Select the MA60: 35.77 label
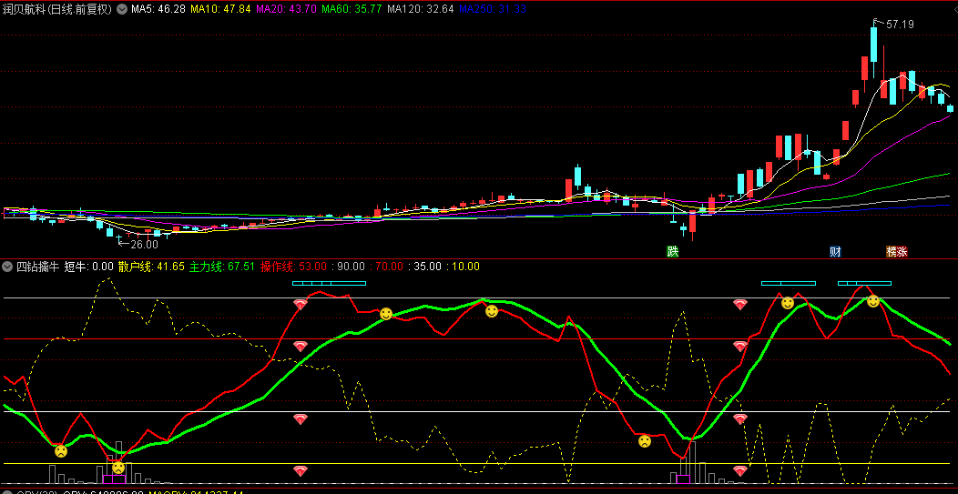 [x=352, y=9]
